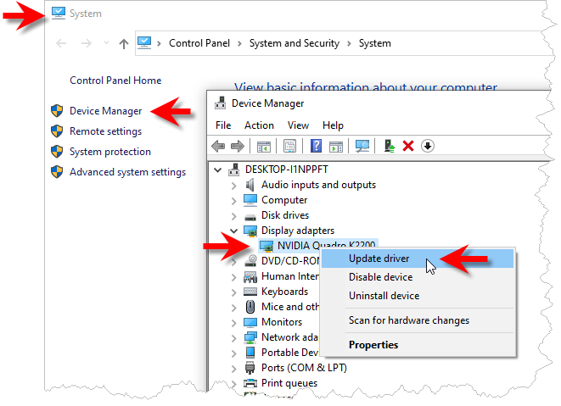Expand the Keyboards node
This screenshot has height=406, width=561.
[233, 292]
